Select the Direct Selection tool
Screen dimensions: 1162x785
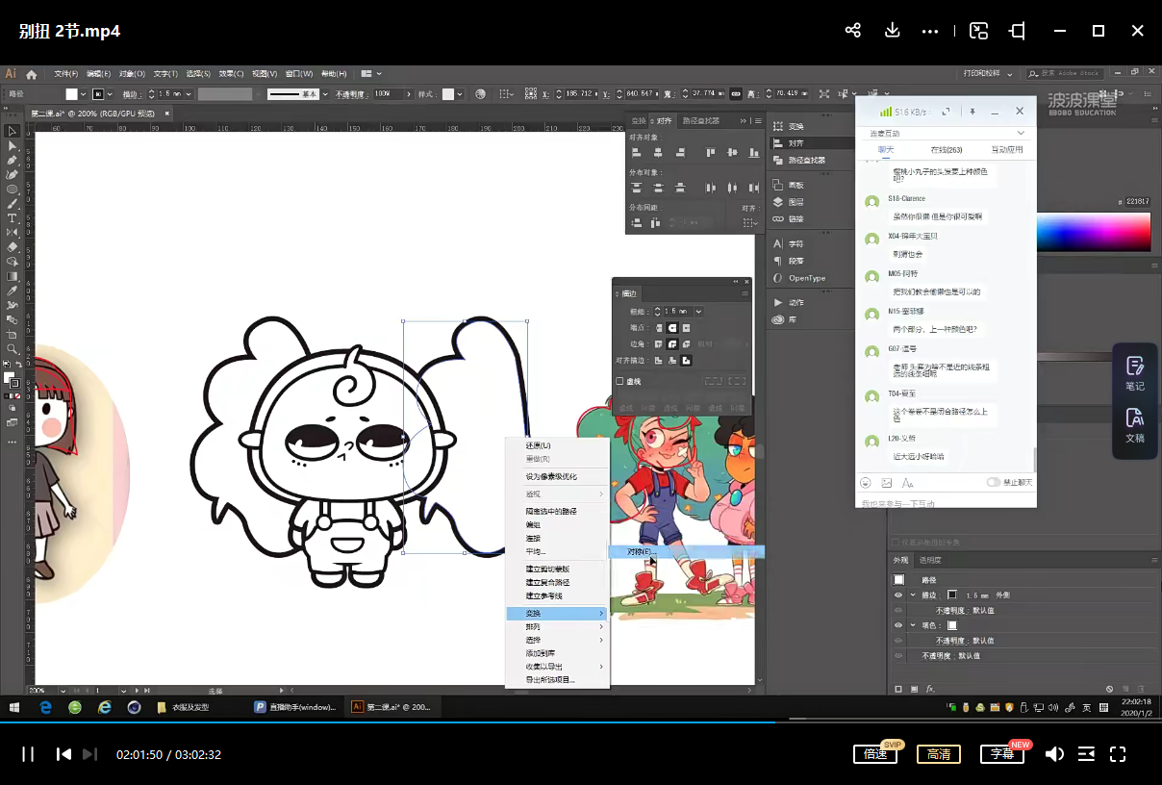pos(13,145)
